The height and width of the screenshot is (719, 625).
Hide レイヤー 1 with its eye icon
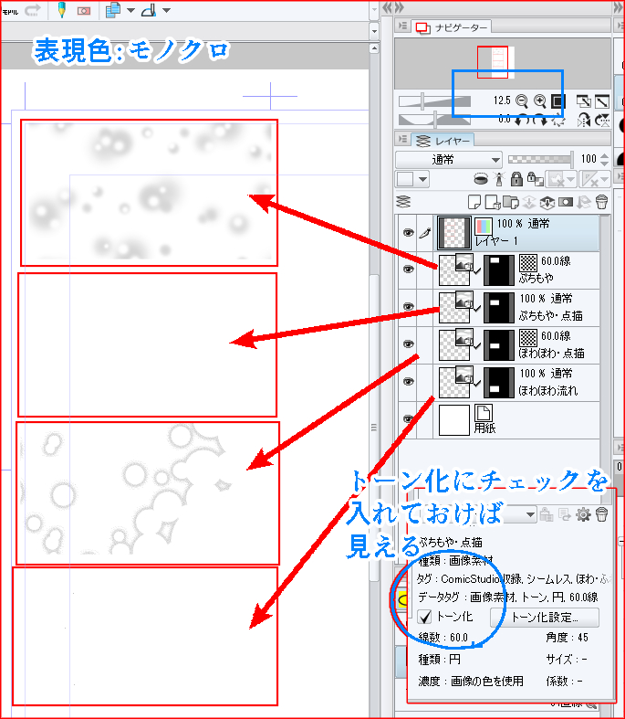[x=408, y=233]
